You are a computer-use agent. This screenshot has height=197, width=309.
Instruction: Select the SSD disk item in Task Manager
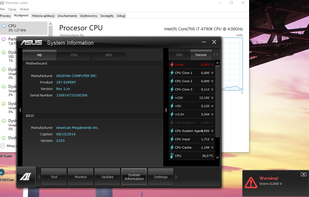(9, 56)
